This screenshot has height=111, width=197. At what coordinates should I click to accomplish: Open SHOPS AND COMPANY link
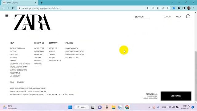(18, 67)
